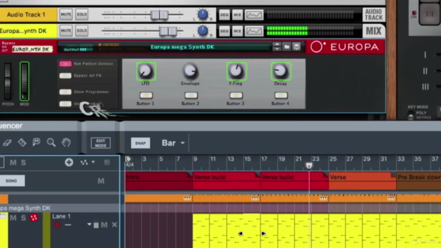Click the red automation icon on synth track
The width and height of the screenshot is (441, 248).
[34, 218]
